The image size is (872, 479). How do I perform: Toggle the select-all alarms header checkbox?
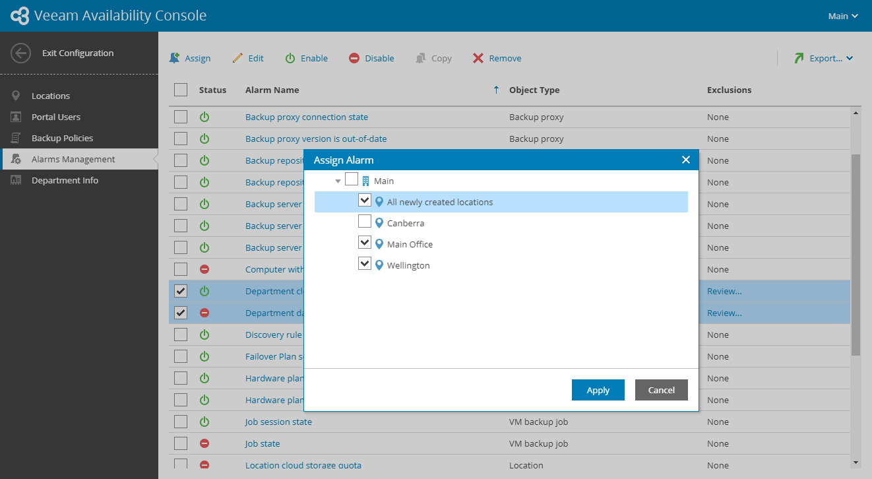point(181,90)
